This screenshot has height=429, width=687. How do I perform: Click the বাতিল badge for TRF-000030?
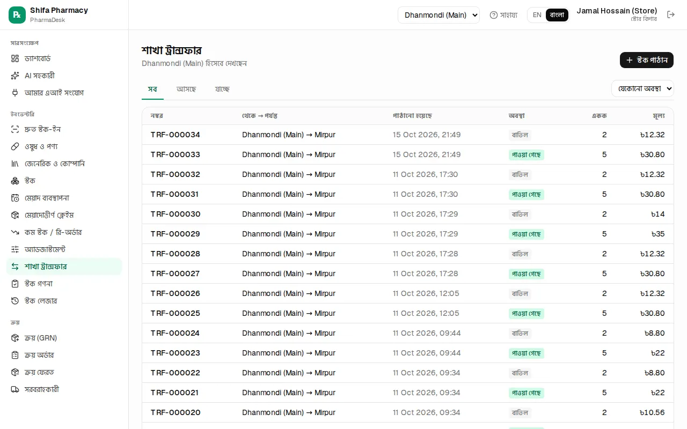tap(520, 214)
